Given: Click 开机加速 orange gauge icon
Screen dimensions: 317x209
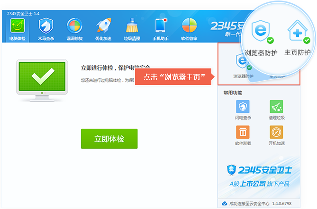Looking at the screenshot, I should [276, 132].
